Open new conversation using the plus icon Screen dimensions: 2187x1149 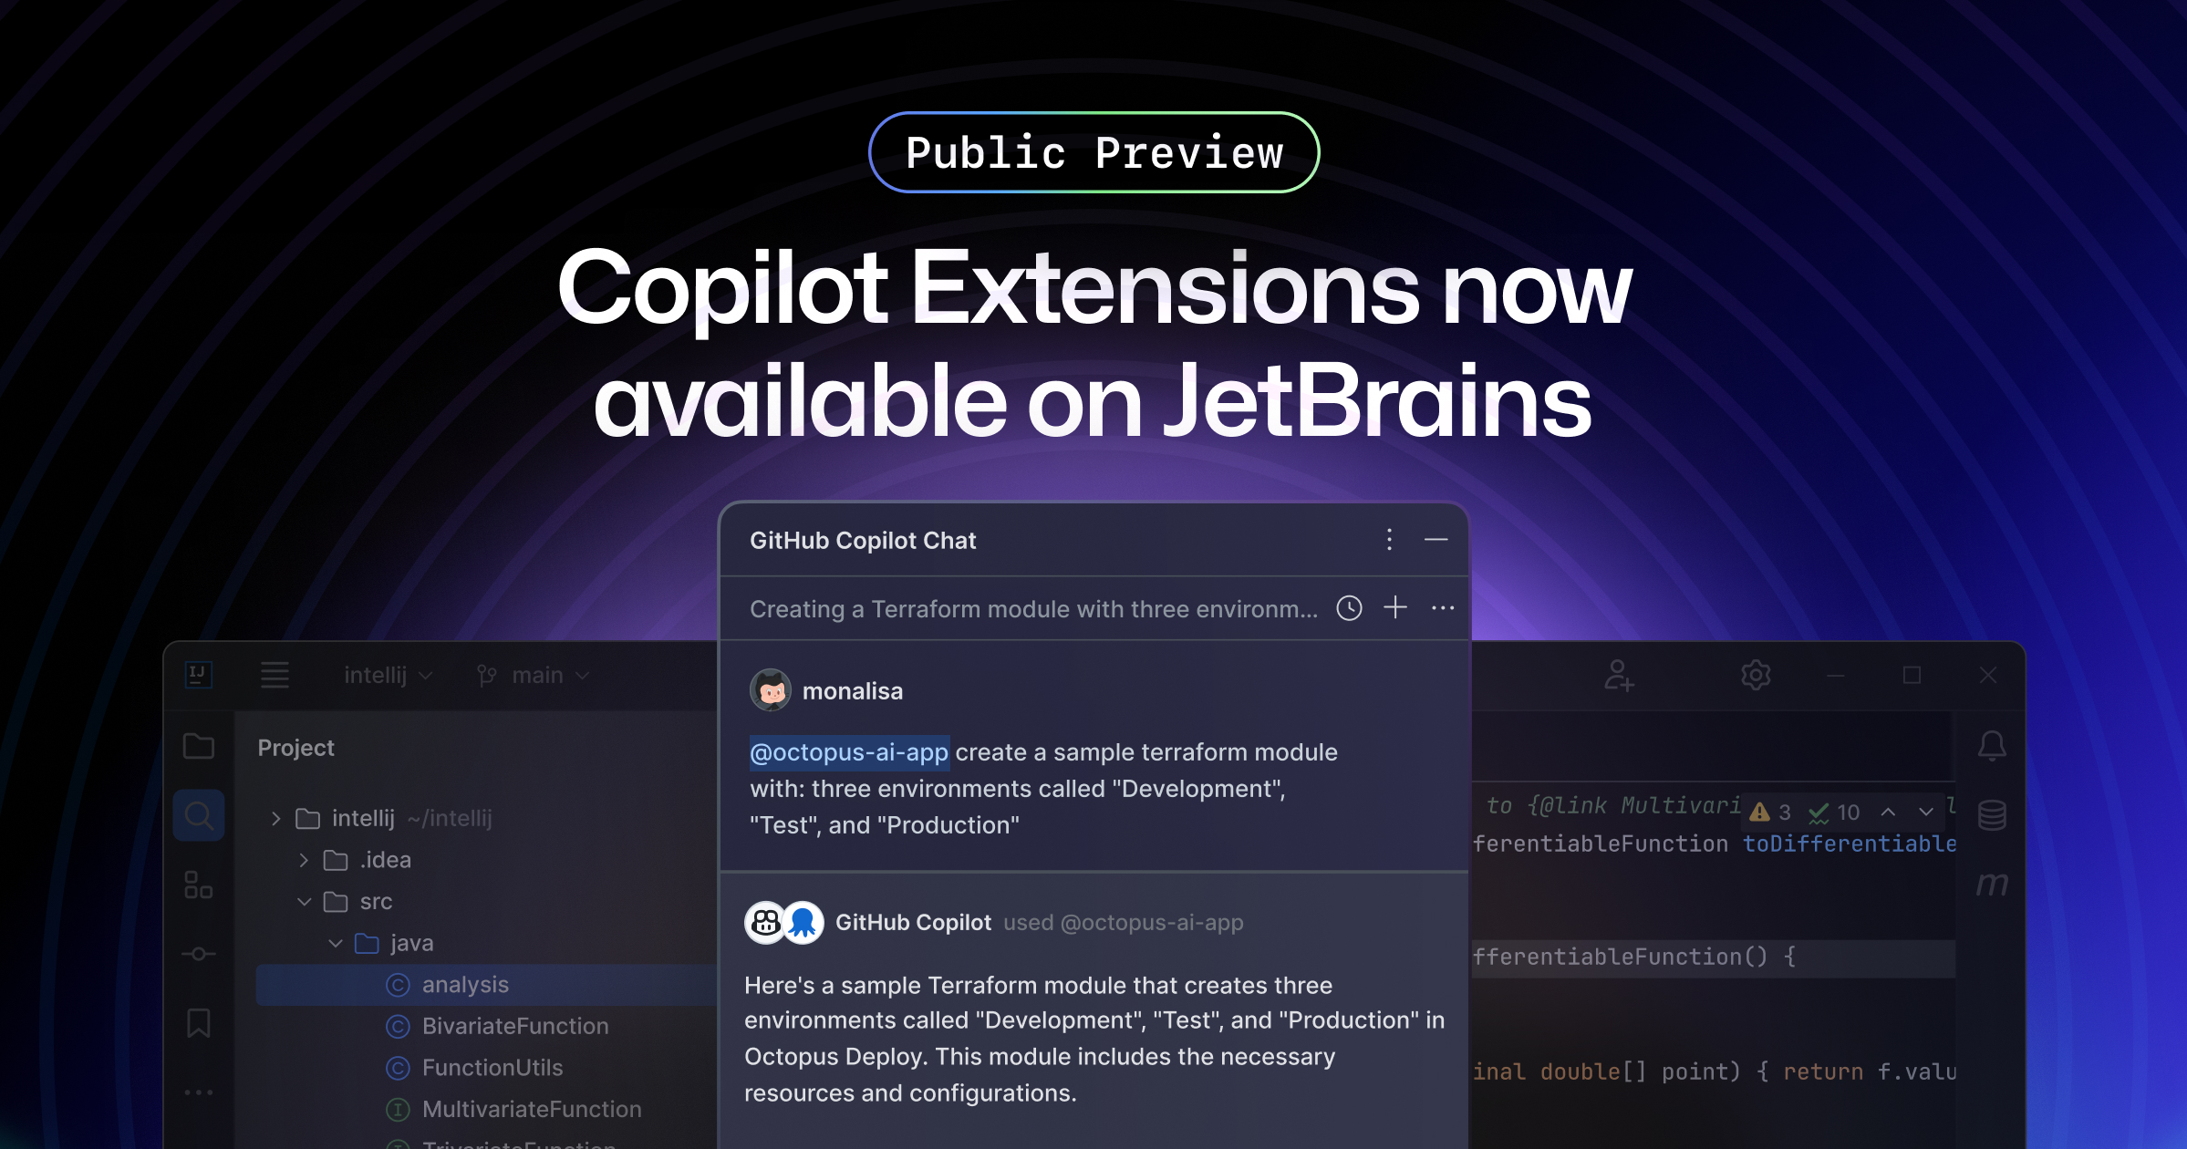1392,607
